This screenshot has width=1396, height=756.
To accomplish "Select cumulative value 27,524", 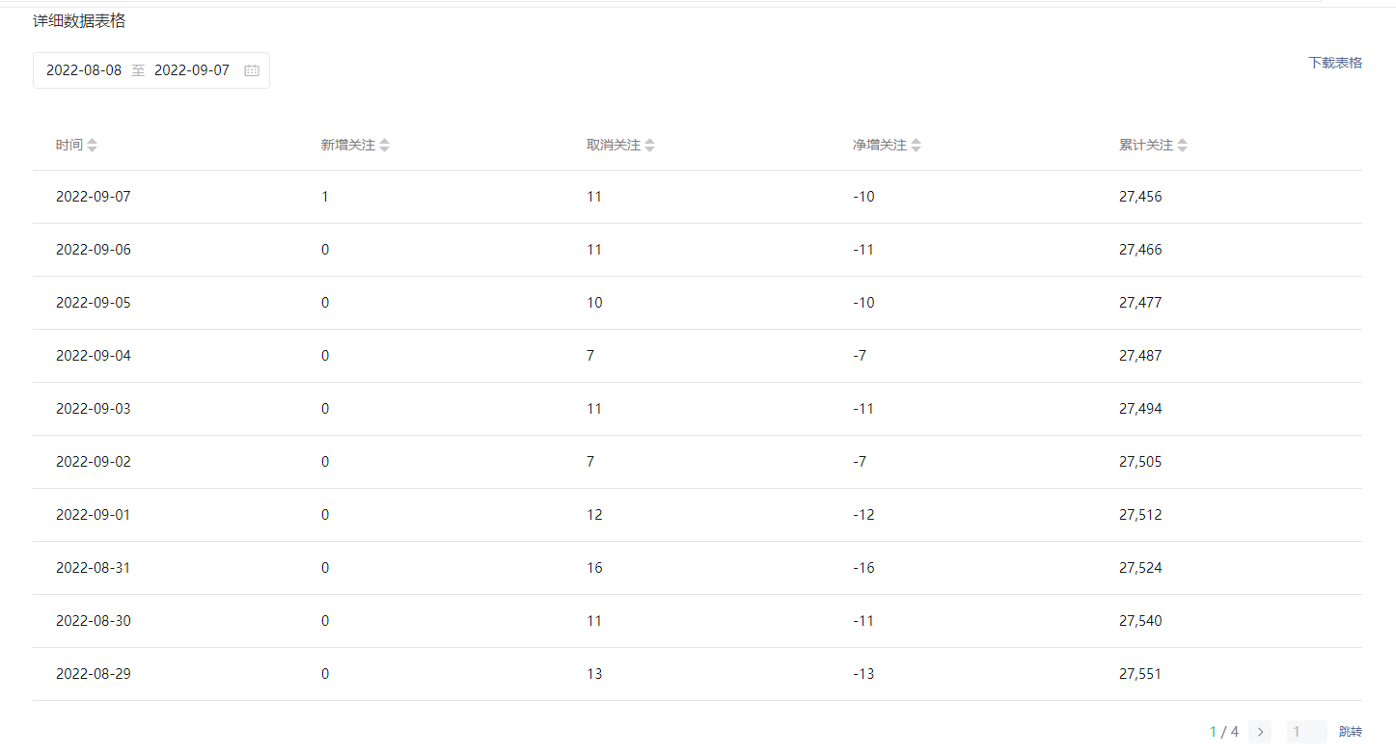I will click(1140, 568).
